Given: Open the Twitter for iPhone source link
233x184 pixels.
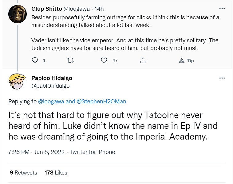Looking at the screenshot, I should tap(92, 152).
